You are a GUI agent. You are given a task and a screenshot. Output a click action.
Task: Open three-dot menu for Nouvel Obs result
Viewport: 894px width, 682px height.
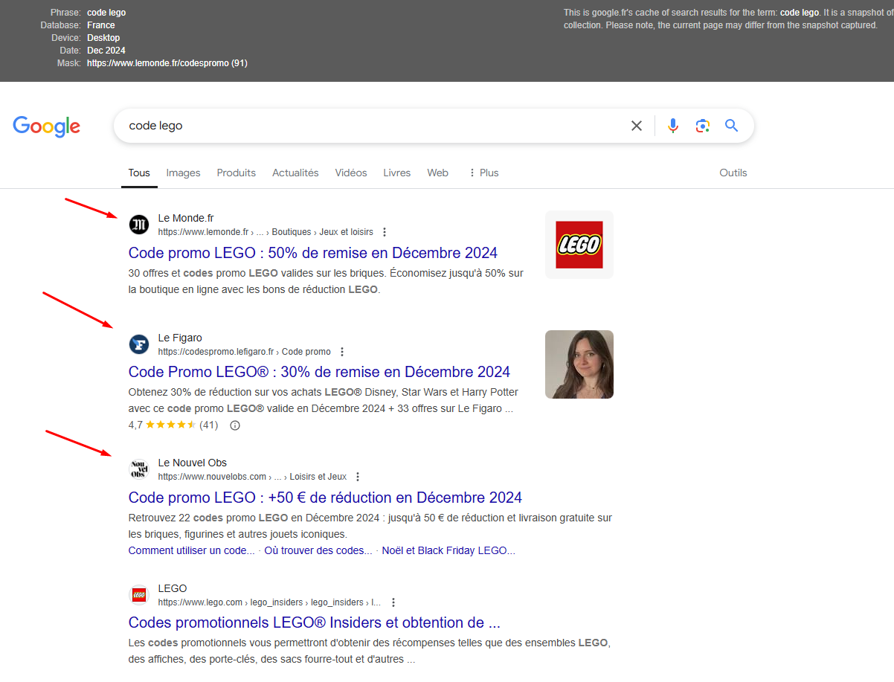(358, 477)
